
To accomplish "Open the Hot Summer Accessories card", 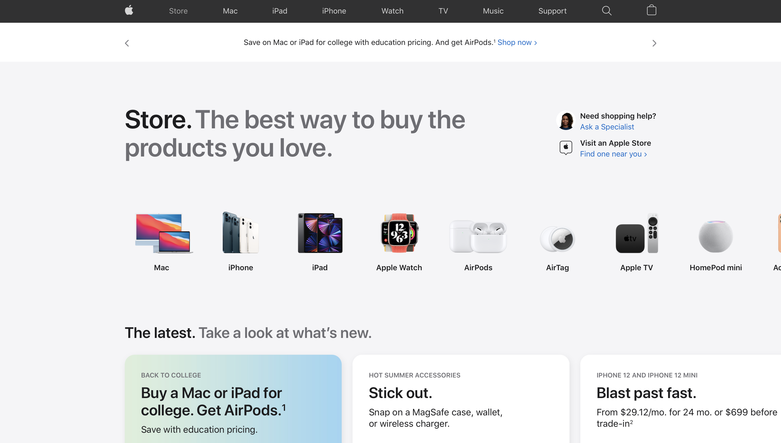I will (x=461, y=399).
